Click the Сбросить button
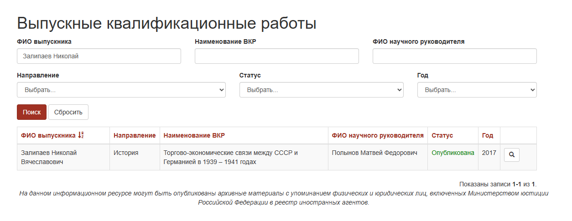 click(68, 112)
